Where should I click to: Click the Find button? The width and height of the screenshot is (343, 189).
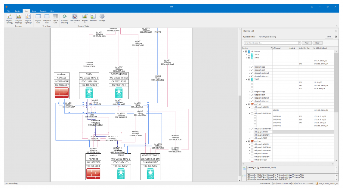pos(307,43)
